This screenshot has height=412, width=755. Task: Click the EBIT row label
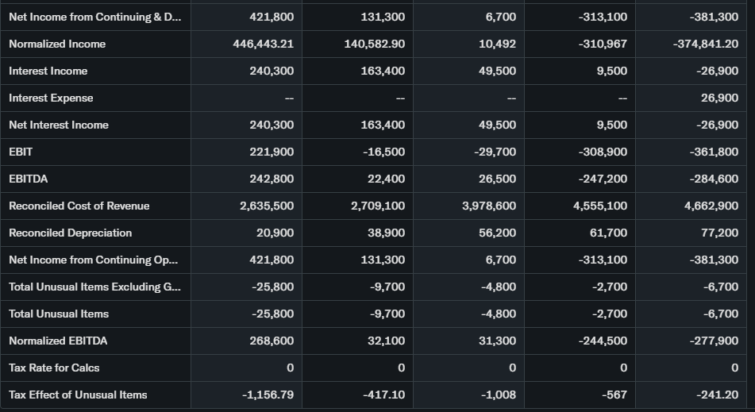pos(21,152)
